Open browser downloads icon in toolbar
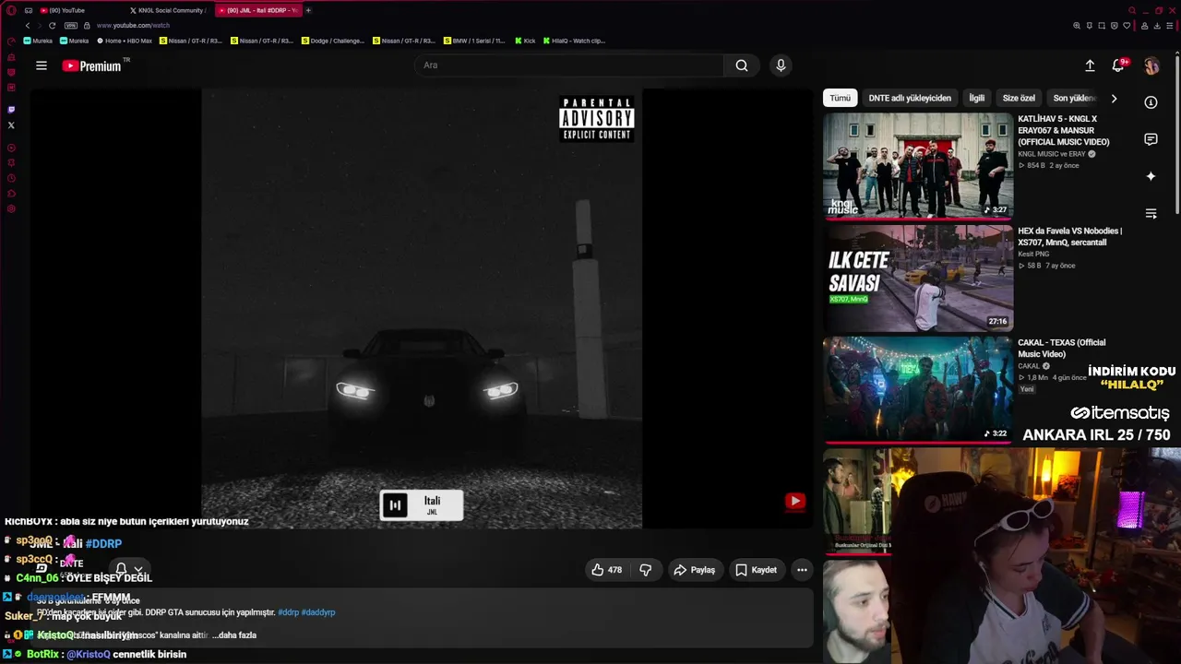Screen dimensions: 1181x664 pos(1157,26)
